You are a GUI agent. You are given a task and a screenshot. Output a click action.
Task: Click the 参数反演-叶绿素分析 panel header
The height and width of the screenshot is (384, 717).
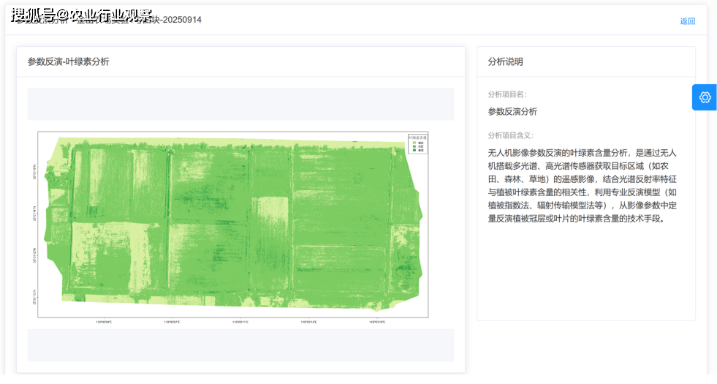pyautogui.click(x=69, y=62)
